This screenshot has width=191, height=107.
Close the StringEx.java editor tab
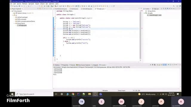(x=106, y=9)
